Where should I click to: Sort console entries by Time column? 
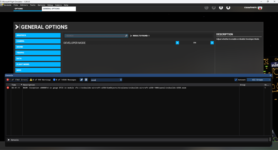point(14,85)
